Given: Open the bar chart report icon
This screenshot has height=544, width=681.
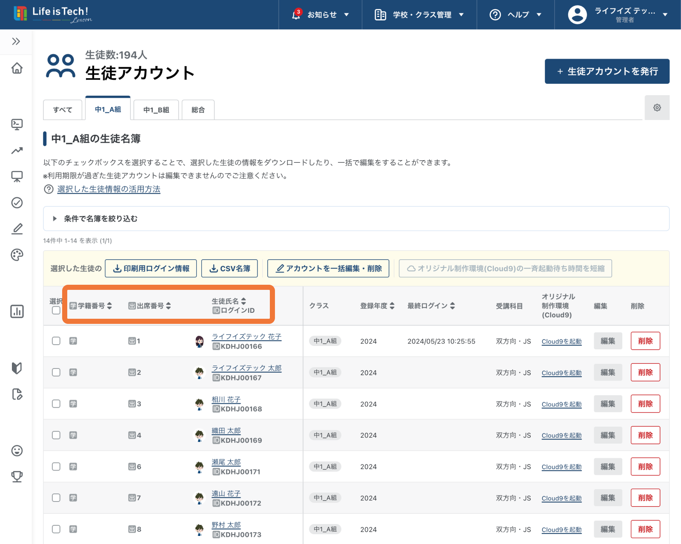Looking at the screenshot, I should click(x=17, y=312).
